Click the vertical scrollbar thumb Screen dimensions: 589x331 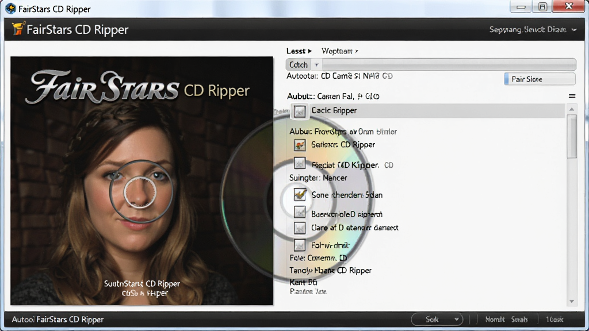[x=572, y=136]
